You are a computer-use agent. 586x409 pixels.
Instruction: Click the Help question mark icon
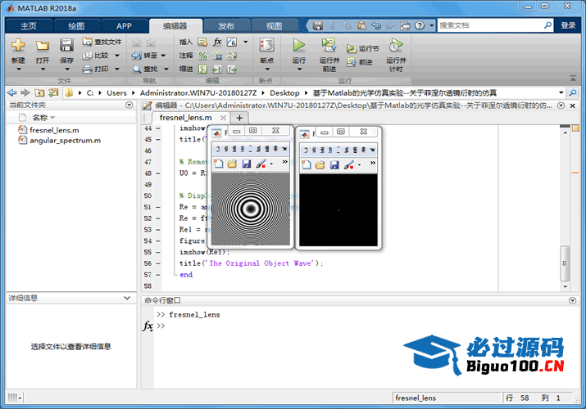[420, 25]
